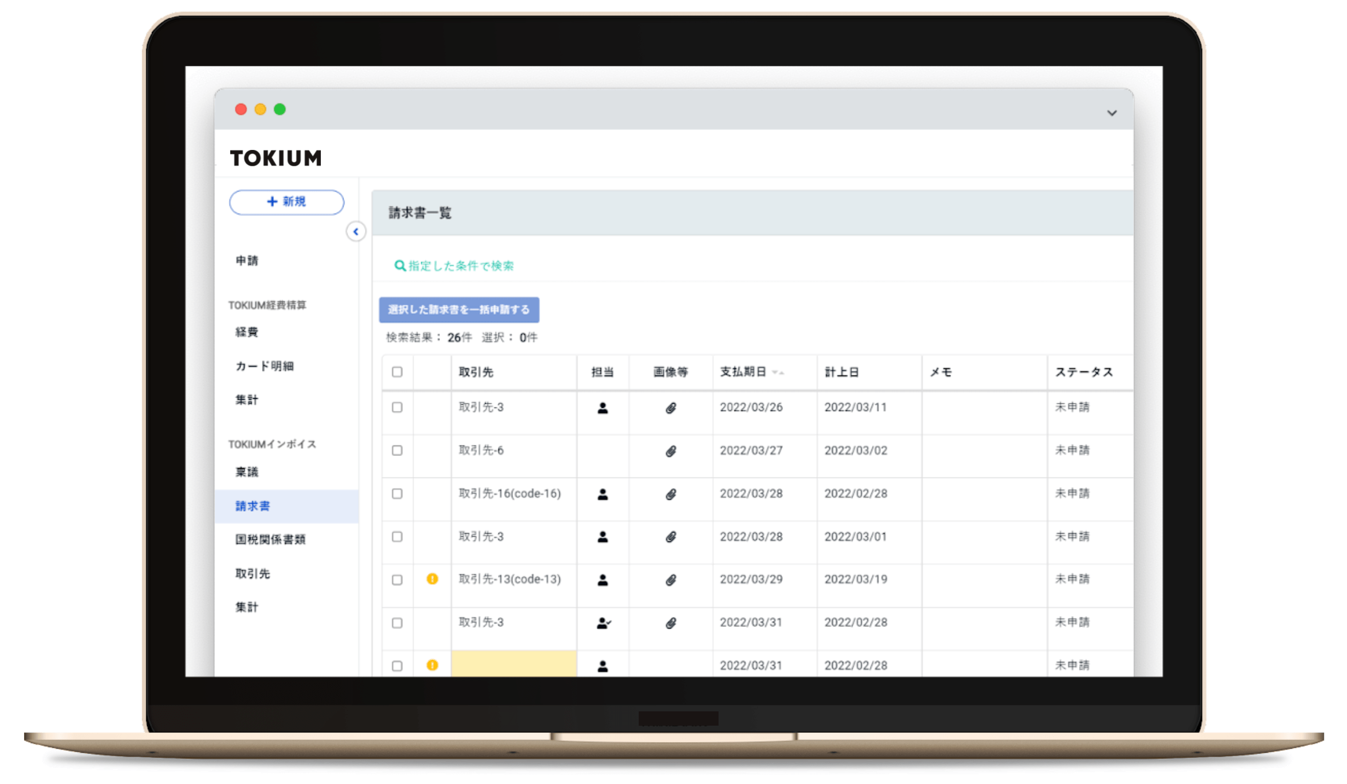Screen dimensions: 1347x784
Task: Open 経費 in the sidebar
Action: pos(247,332)
